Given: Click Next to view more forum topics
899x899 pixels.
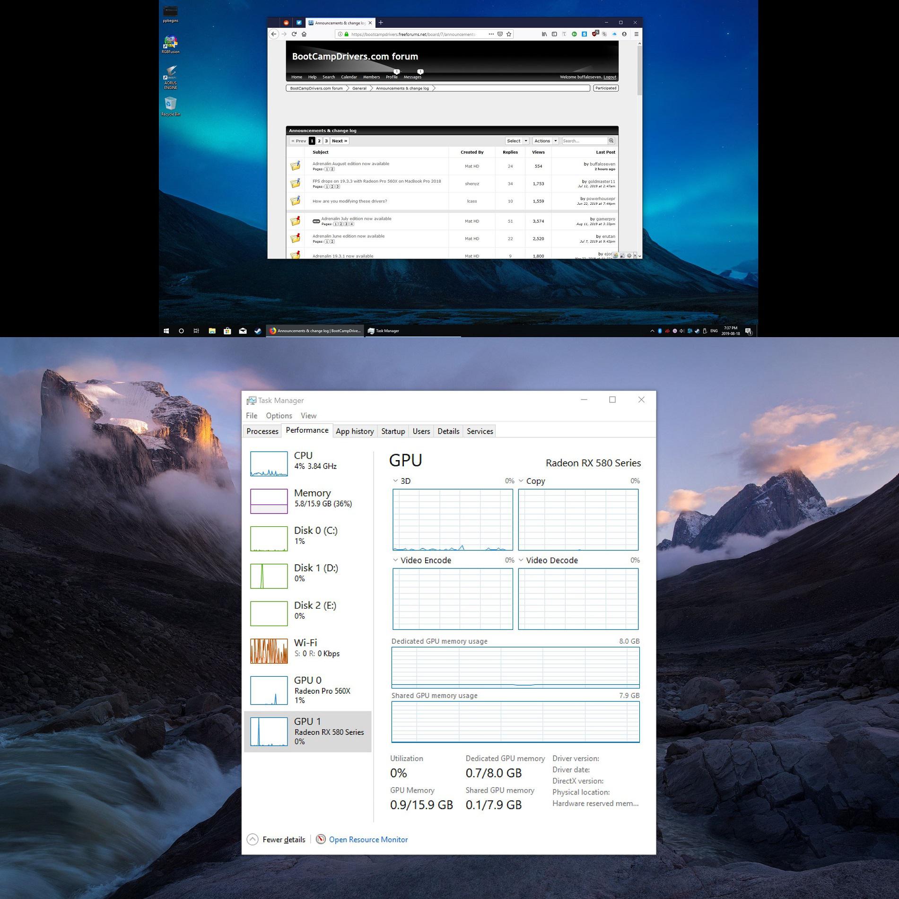Looking at the screenshot, I should pos(339,140).
